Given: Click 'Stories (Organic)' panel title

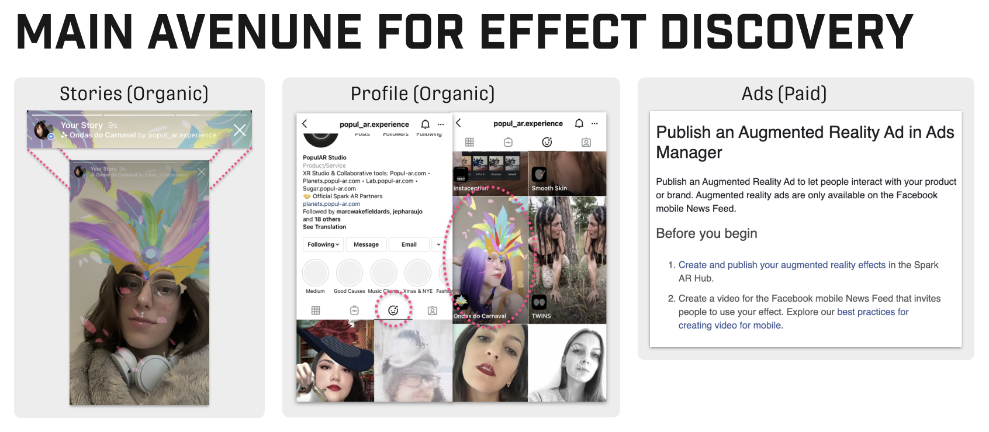Looking at the screenshot, I should [134, 94].
